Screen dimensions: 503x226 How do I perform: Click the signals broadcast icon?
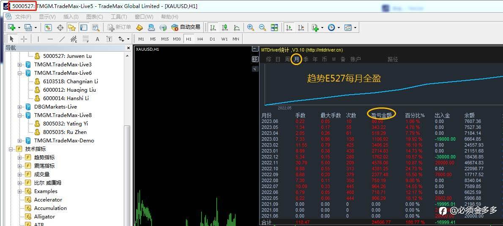pos(163,27)
